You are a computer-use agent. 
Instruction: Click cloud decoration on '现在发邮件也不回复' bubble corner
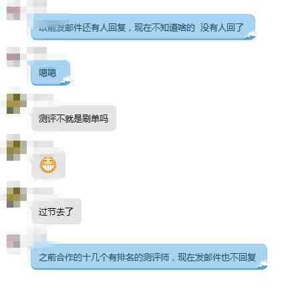[x=263, y=265]
